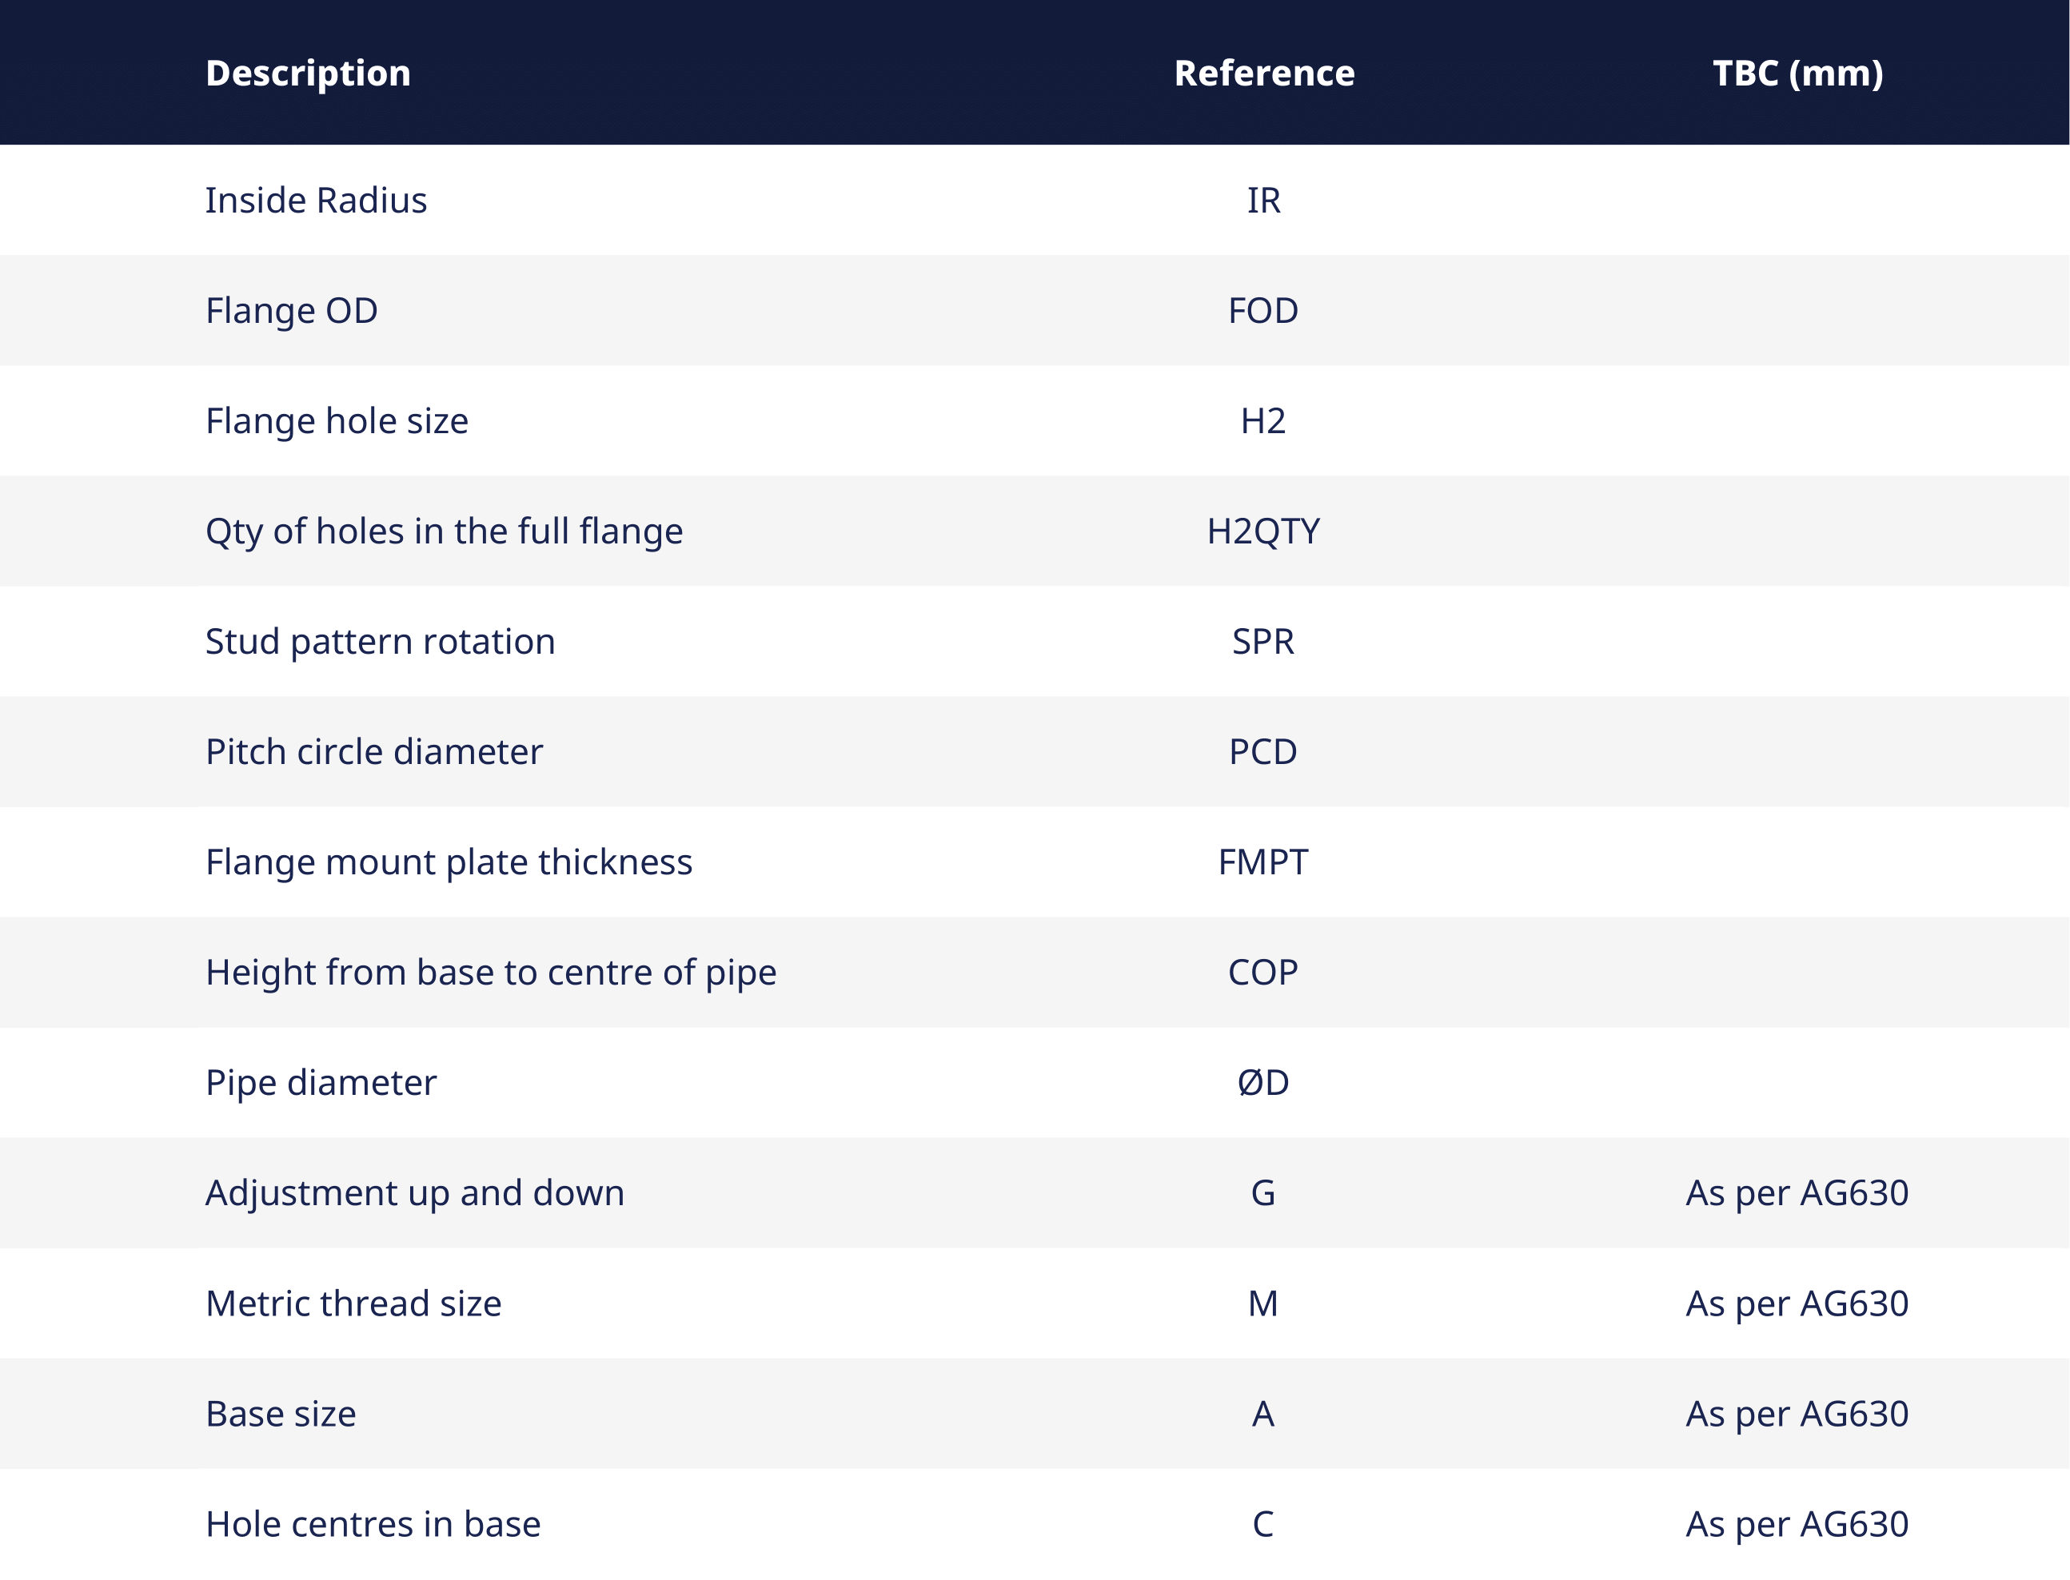Click the Description column header
Screen dimensions: 2070x1580
[308, 74]
